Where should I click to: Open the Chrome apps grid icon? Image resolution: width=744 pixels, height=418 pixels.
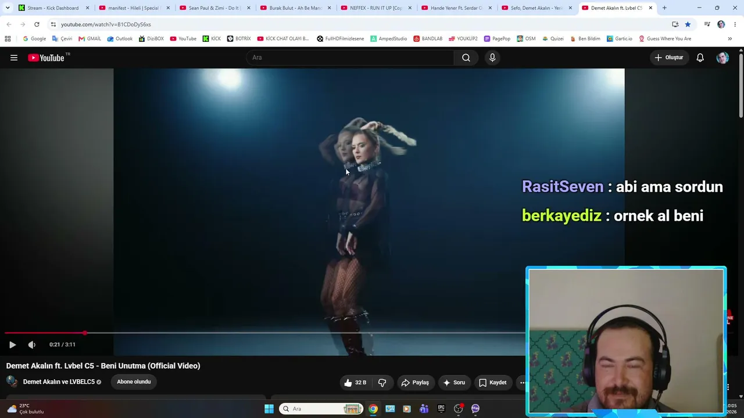pyautogui.click(x=8, y=39)
